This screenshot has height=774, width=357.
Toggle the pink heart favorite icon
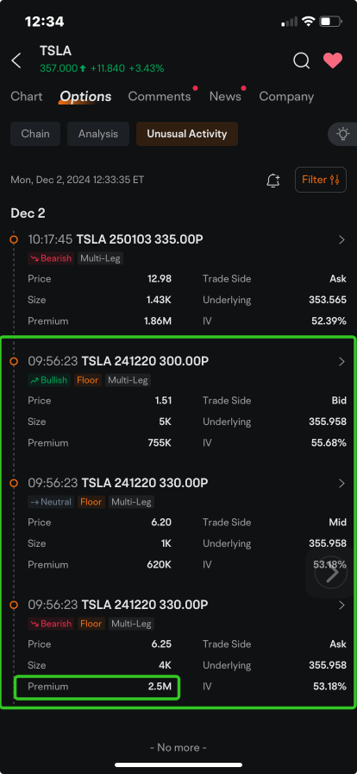[333, 60]
